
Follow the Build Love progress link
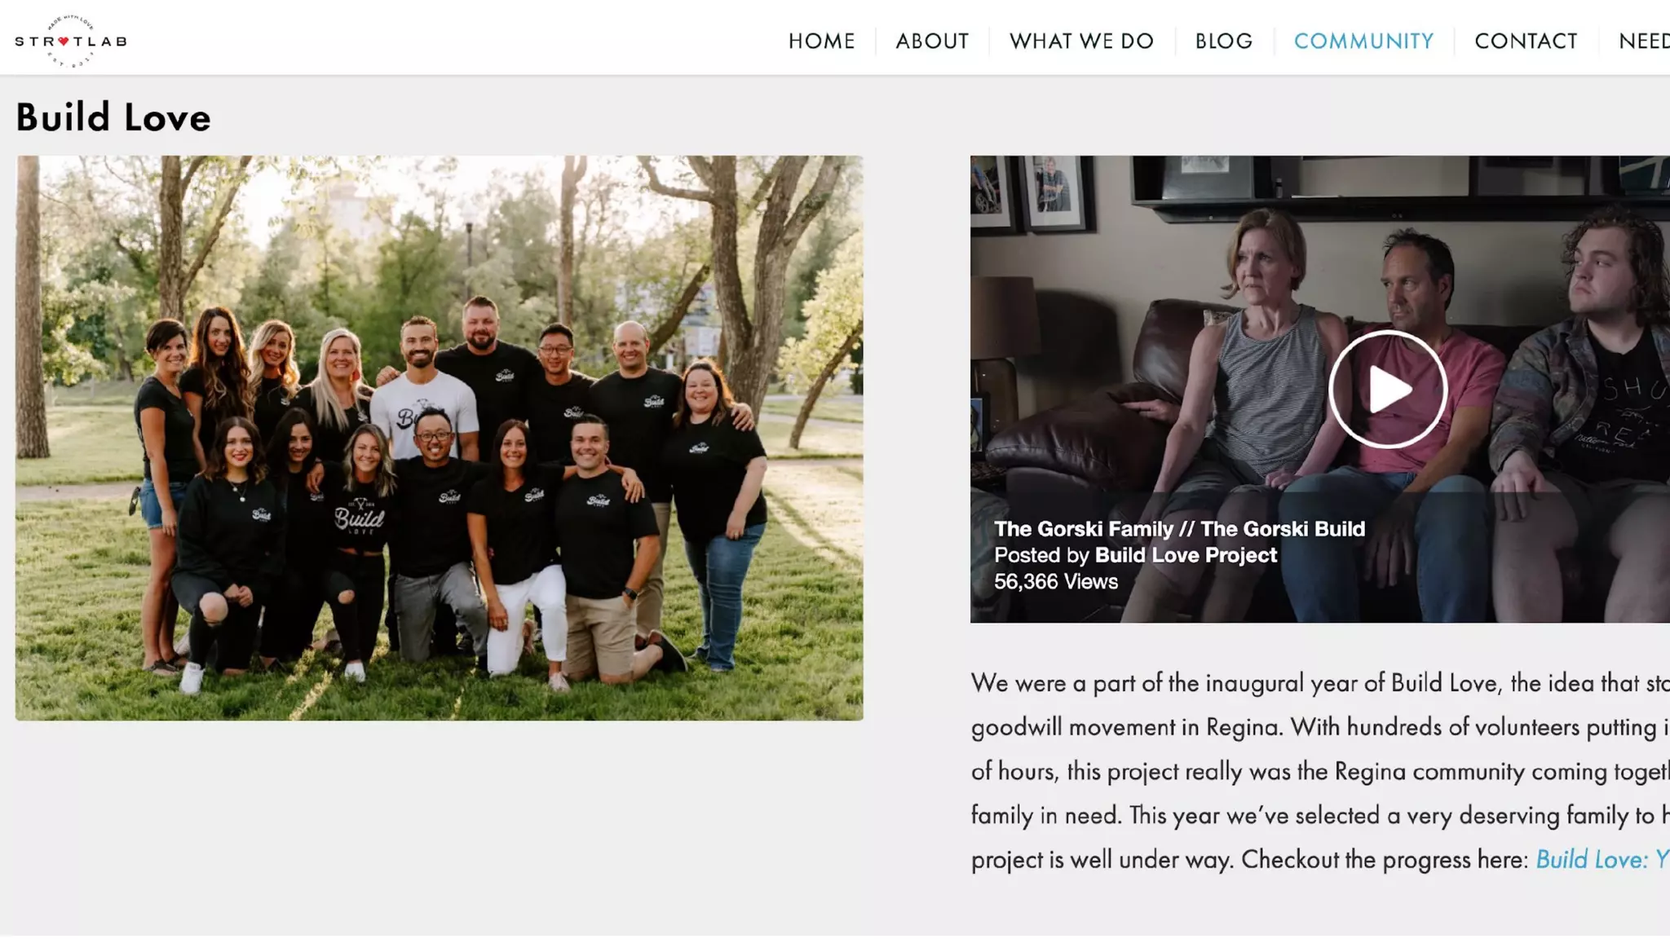(1602, 859)
